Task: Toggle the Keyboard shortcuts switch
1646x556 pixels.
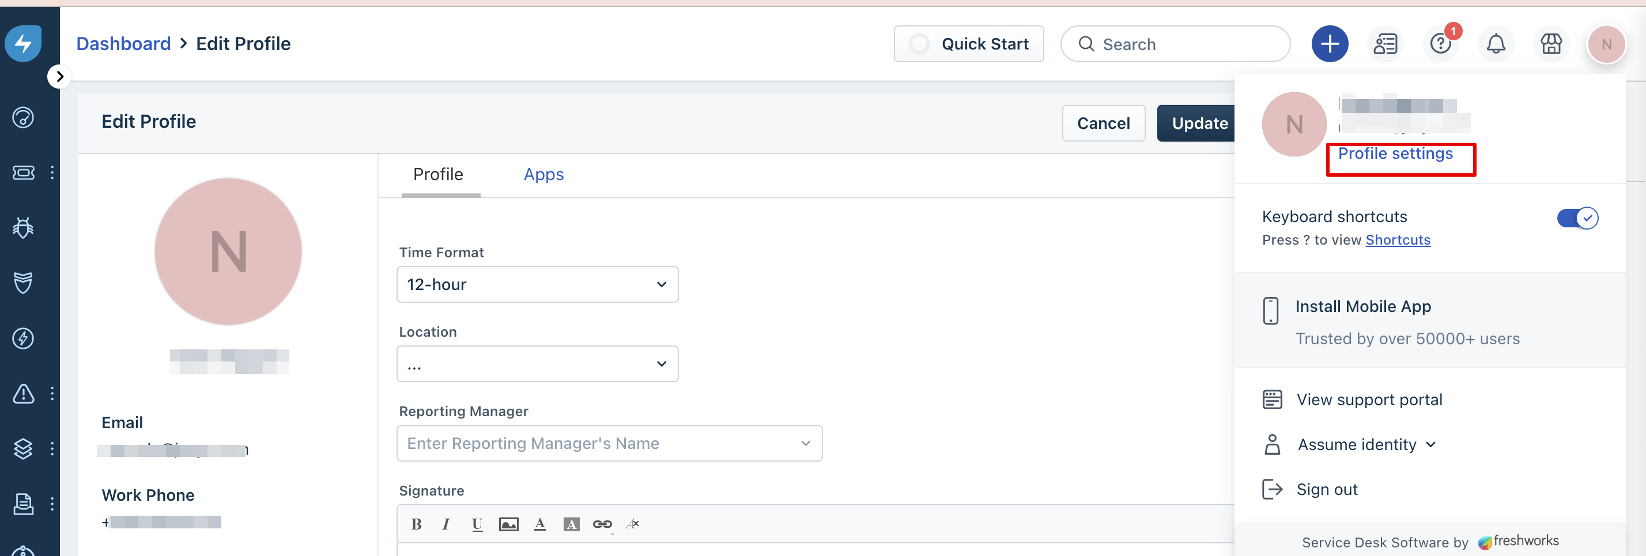Action: (x=1576, y=218)
